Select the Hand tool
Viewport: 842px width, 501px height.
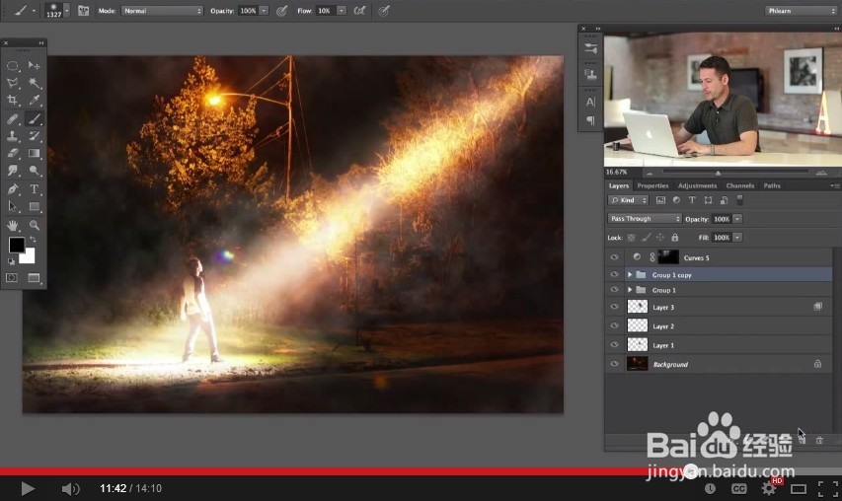click(x=13, y=225)
